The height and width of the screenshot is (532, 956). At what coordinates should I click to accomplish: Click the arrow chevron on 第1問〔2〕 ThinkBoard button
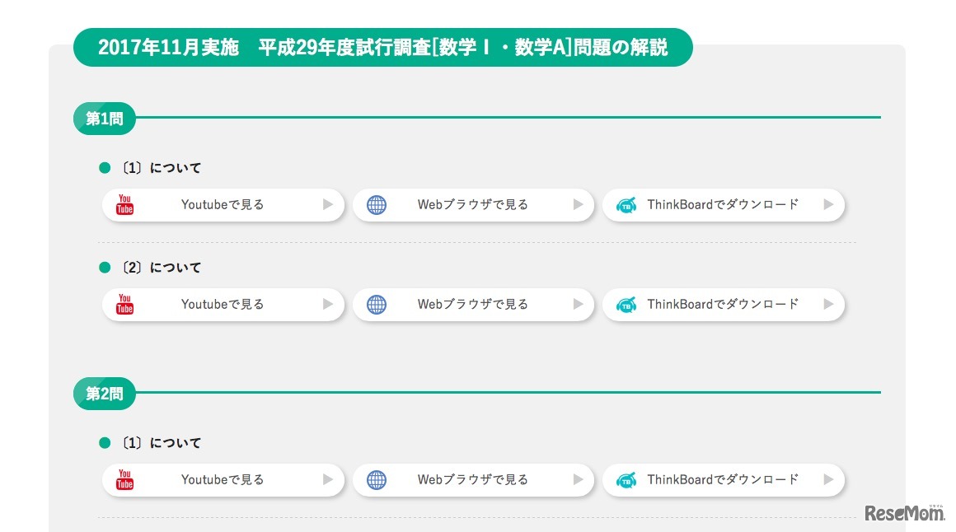[828, 304]
